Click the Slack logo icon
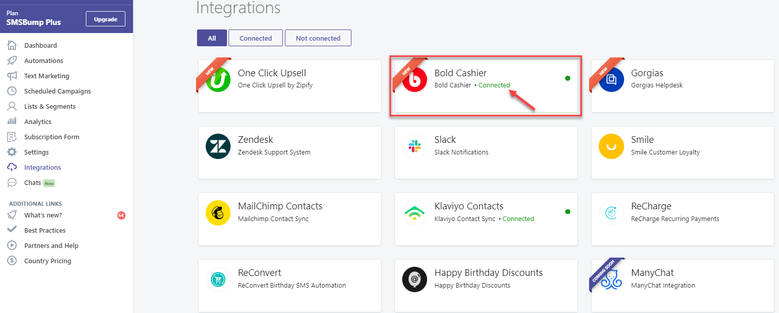 tap(415, 146)
